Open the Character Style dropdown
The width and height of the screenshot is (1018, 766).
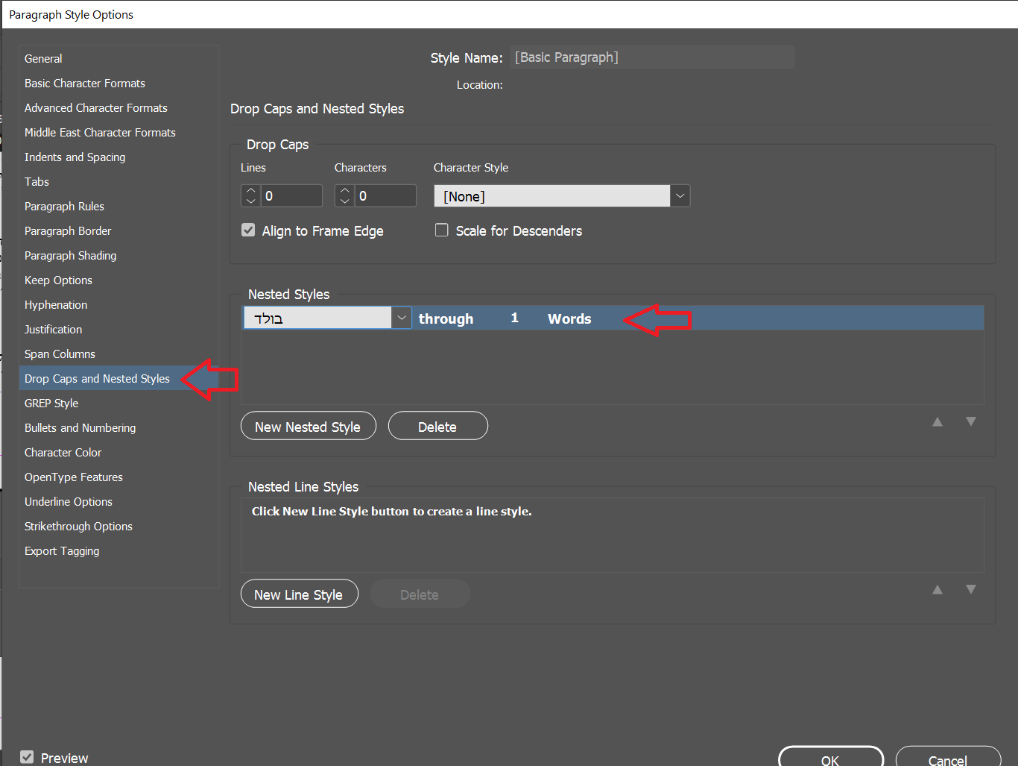pyautogui.click(x=562, y=196)
